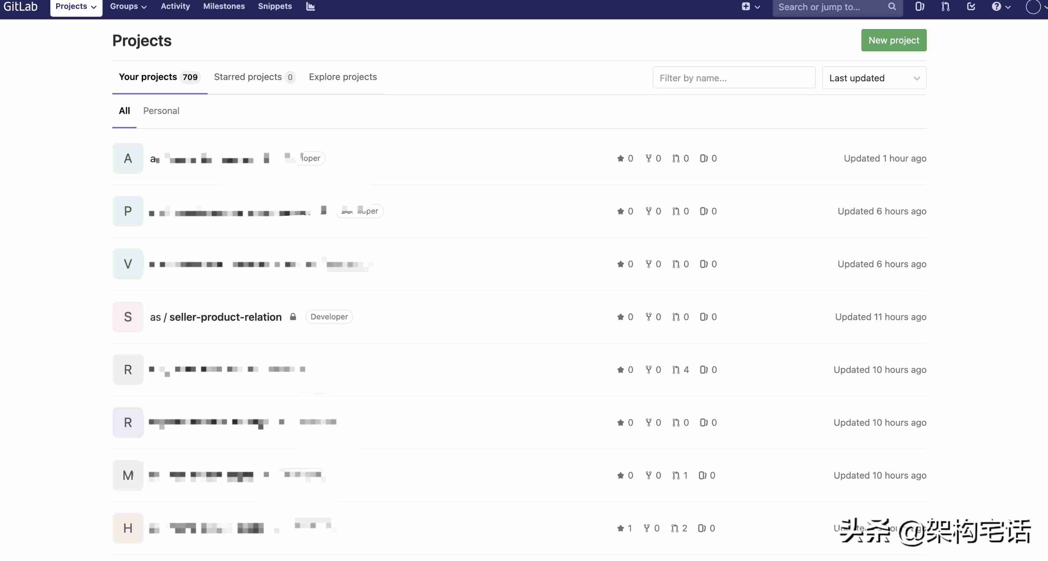
Task: Select the All projects sub-tab
Action: tap(124, 111)
